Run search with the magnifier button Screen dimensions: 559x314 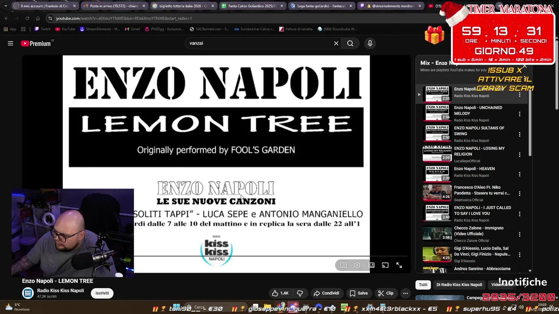tap(350, 43)
